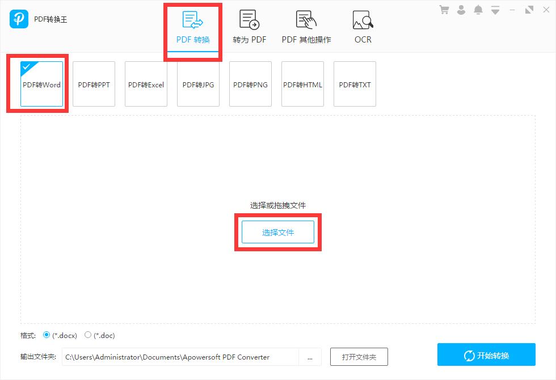
Task: Click the PDF转换王 app logo
Action: pyautogui.click(x=19, y=19)
